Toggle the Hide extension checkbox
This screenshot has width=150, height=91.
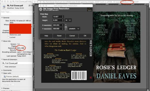coord(3,67)
